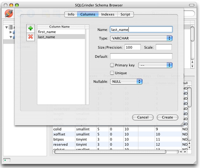Open the Primary key order dropdown
The width and height of the screenshot is (200, 168).
click(155, 65)
